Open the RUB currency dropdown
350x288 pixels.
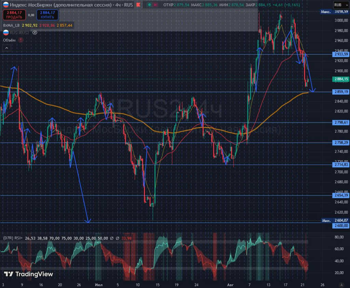point(340,5)
